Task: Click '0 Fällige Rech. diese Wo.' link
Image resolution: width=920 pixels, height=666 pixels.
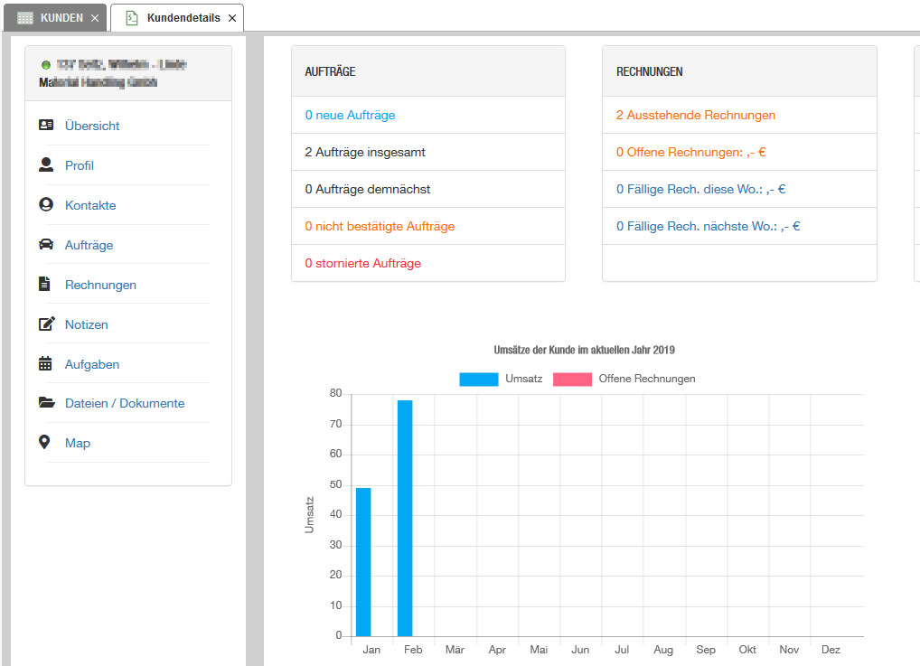Action: (700, 190)
